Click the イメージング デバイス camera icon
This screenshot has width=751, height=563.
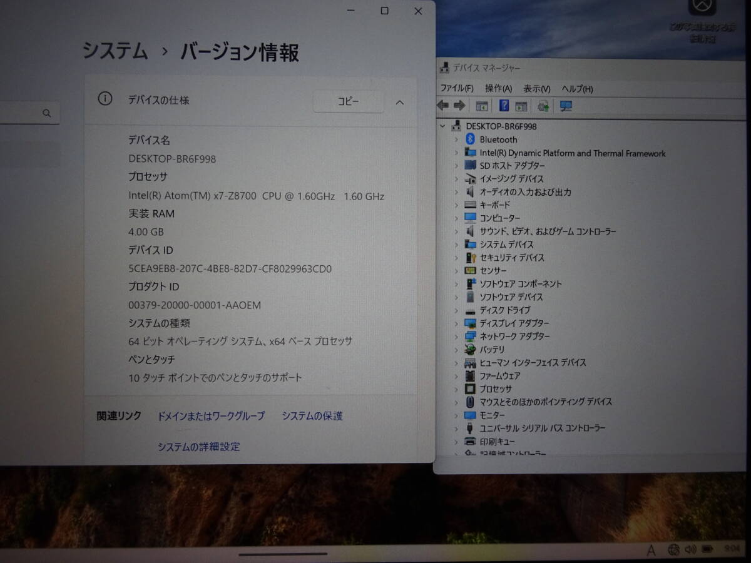tap(471, 179)
